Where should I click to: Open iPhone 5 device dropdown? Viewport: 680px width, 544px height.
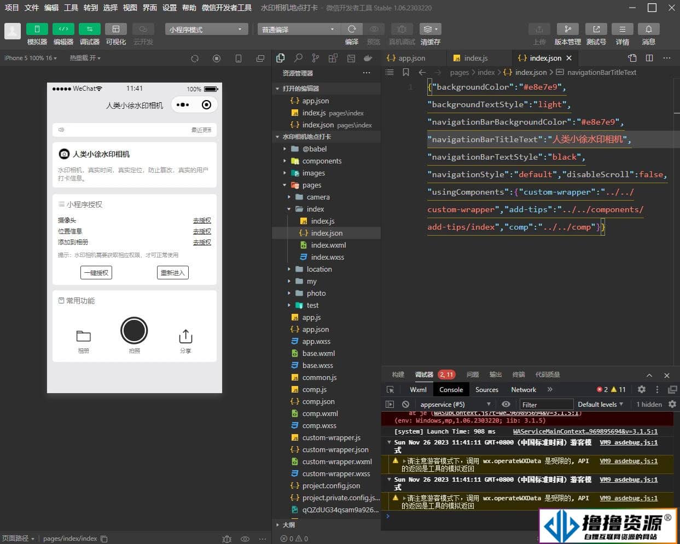pos(31,58)
